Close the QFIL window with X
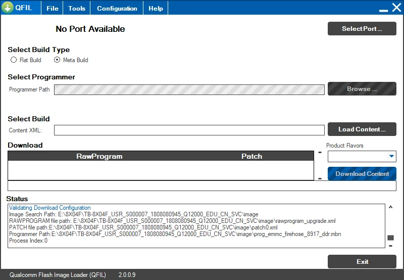Screen dimensions: 404x280 tap(396, 8)
